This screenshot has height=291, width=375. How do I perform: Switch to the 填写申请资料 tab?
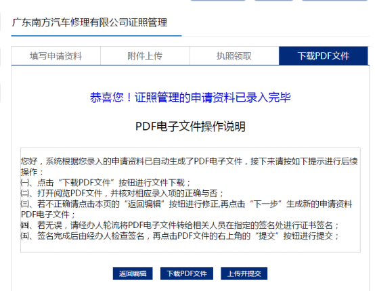pyautogui.click(x=56, y=56)
